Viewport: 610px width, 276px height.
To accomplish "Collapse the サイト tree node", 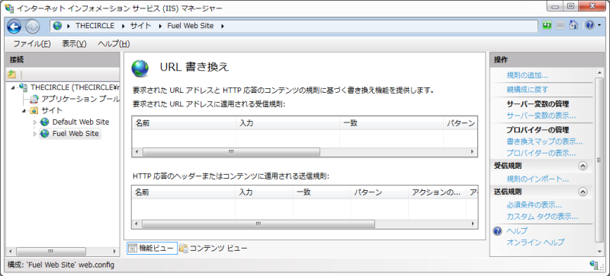I will click(x=24, y=111).
